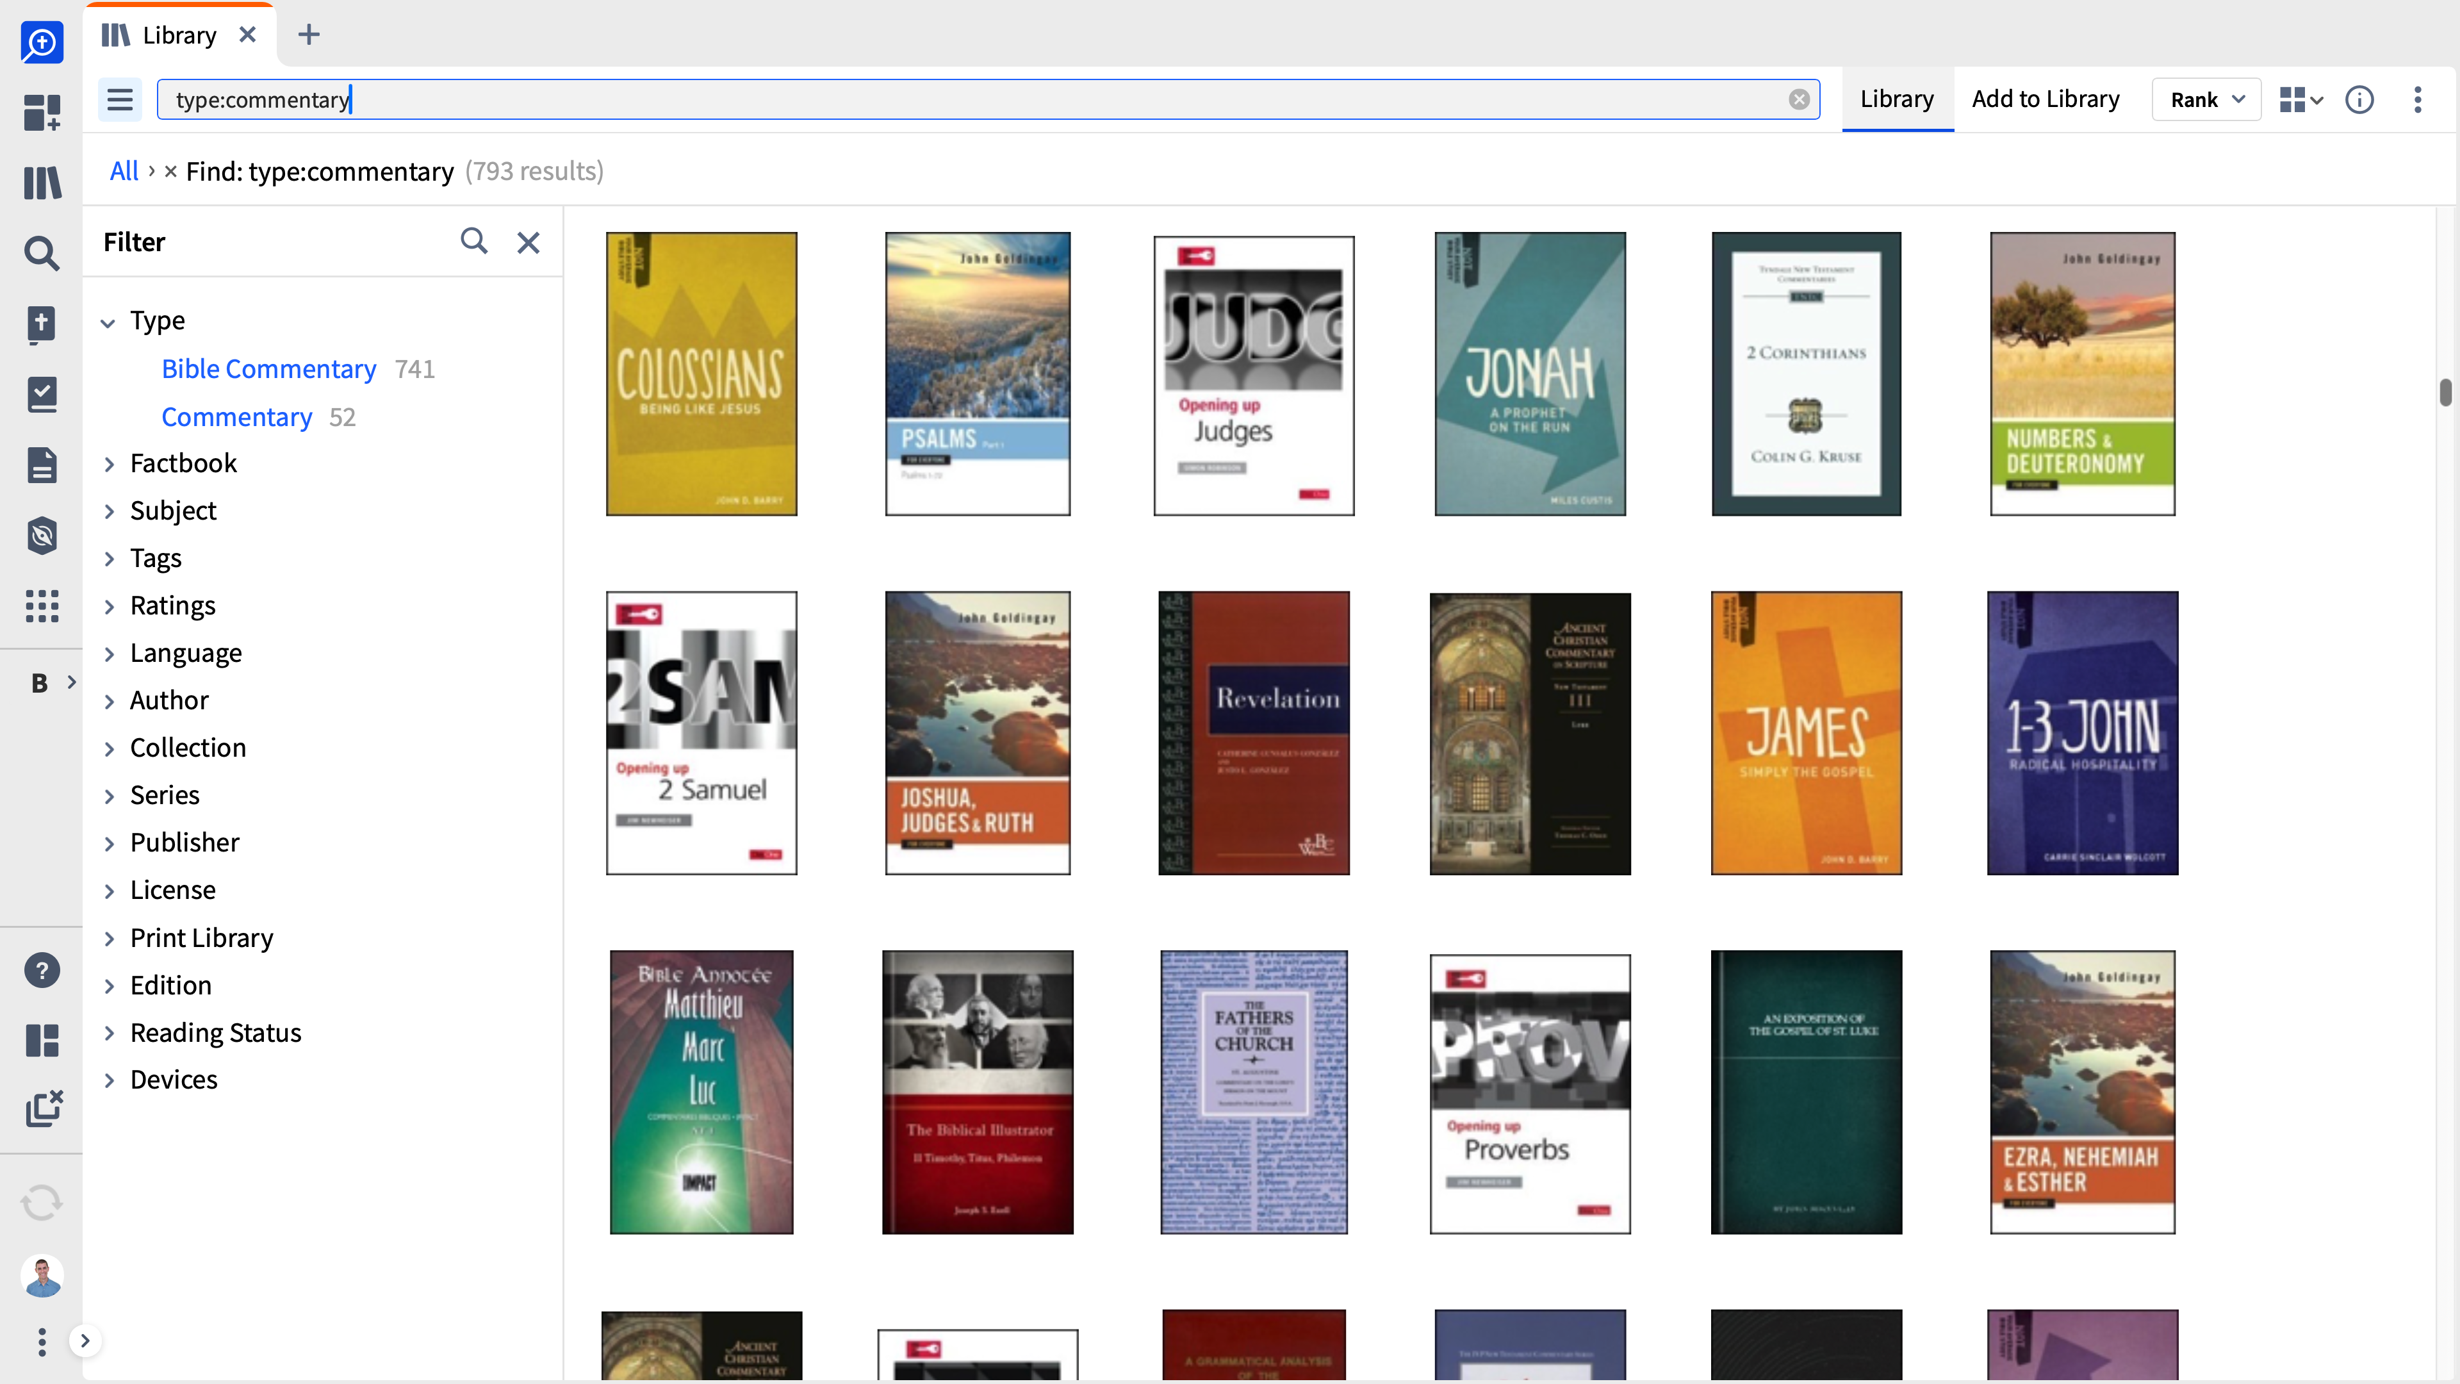Collapse the Type filter section
The image size is (2460, 1384).
point(108,323)
